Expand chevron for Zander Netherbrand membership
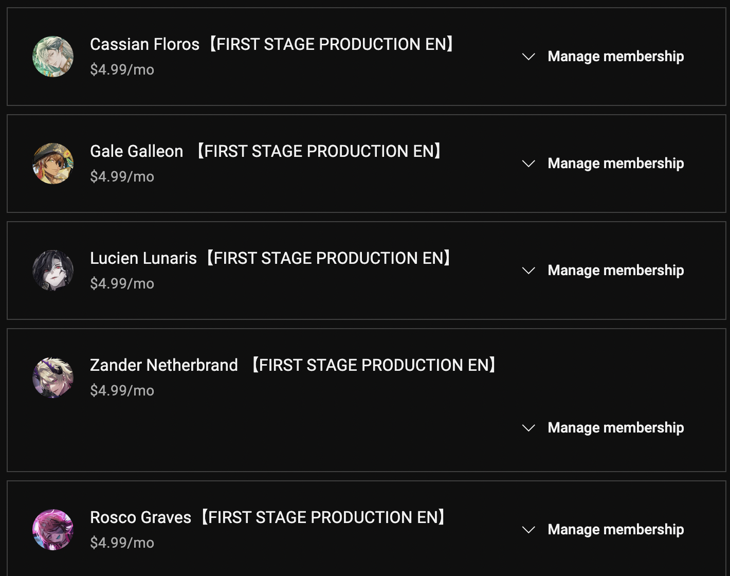 click(x=528, y=428)
